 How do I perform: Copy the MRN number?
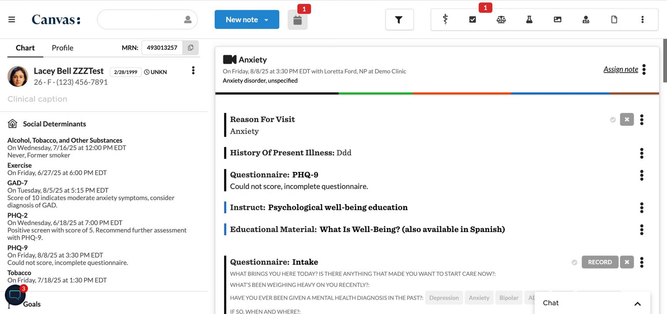coord(191,48)
